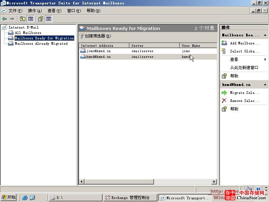Click the horizontal scrollbar right arrow
The height and width of the screenshot is (202, 269).
click(214, 181)
